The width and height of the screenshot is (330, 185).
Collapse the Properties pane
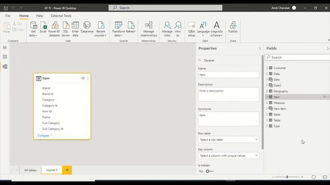click(x=260, y=48)
